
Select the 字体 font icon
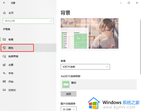point(4,73)
